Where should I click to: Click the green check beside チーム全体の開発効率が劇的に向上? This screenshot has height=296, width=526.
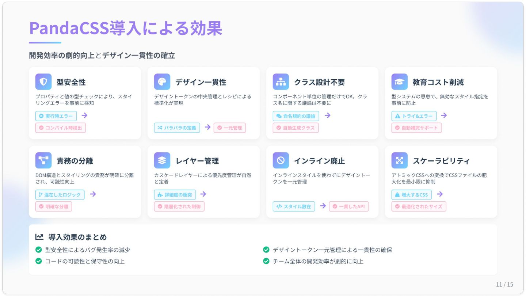tap(266, 261)
